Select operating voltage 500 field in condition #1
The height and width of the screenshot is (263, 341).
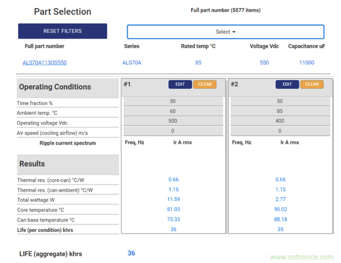click(173, 121)
